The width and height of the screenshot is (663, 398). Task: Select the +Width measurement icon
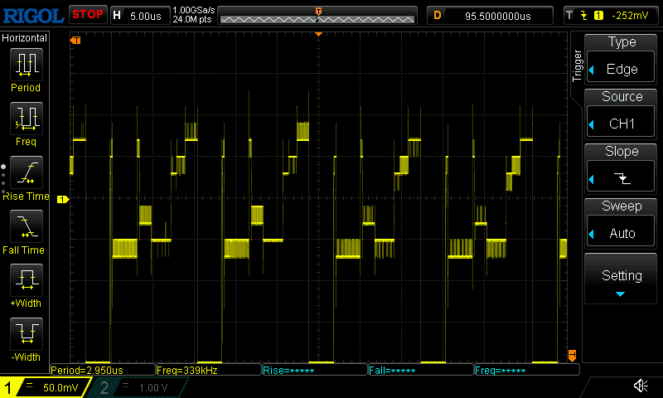point(26,284)
